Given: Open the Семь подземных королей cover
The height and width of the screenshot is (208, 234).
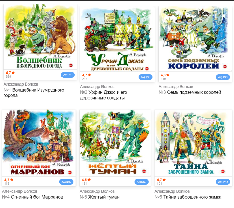Looking at the screenshot, I should tap(195, 39).
